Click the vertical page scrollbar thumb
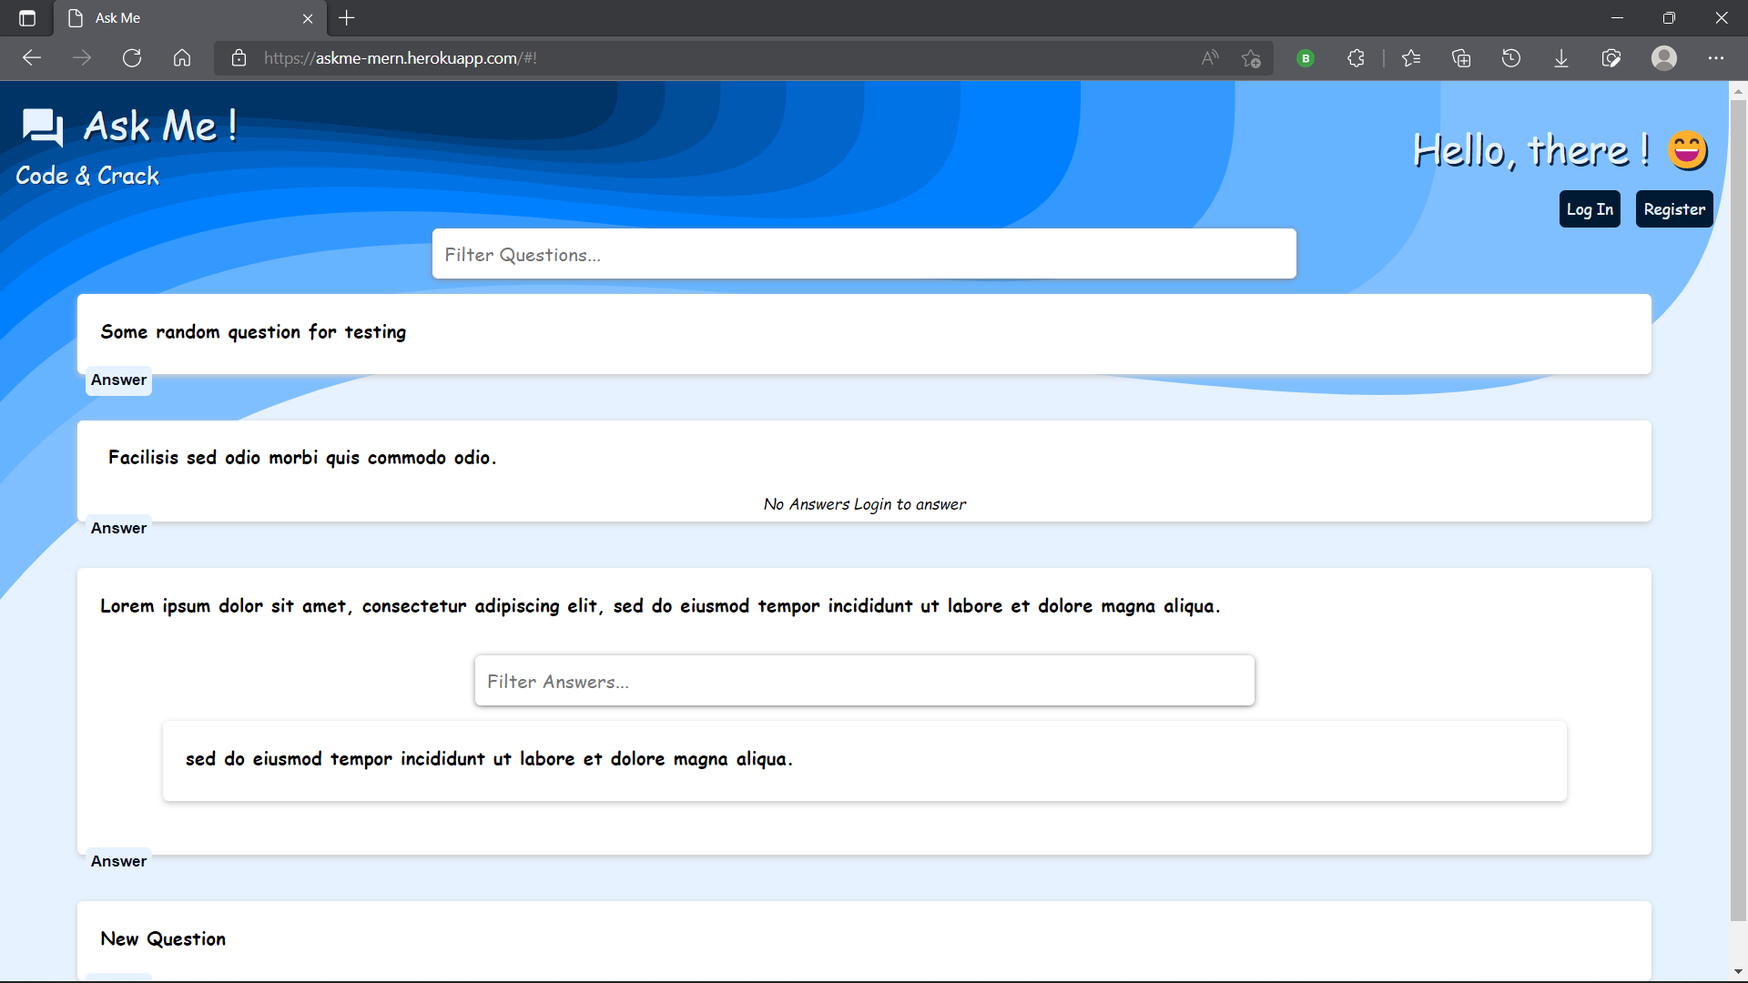Screen dimensions: 1748x983 click(1737, 510)
